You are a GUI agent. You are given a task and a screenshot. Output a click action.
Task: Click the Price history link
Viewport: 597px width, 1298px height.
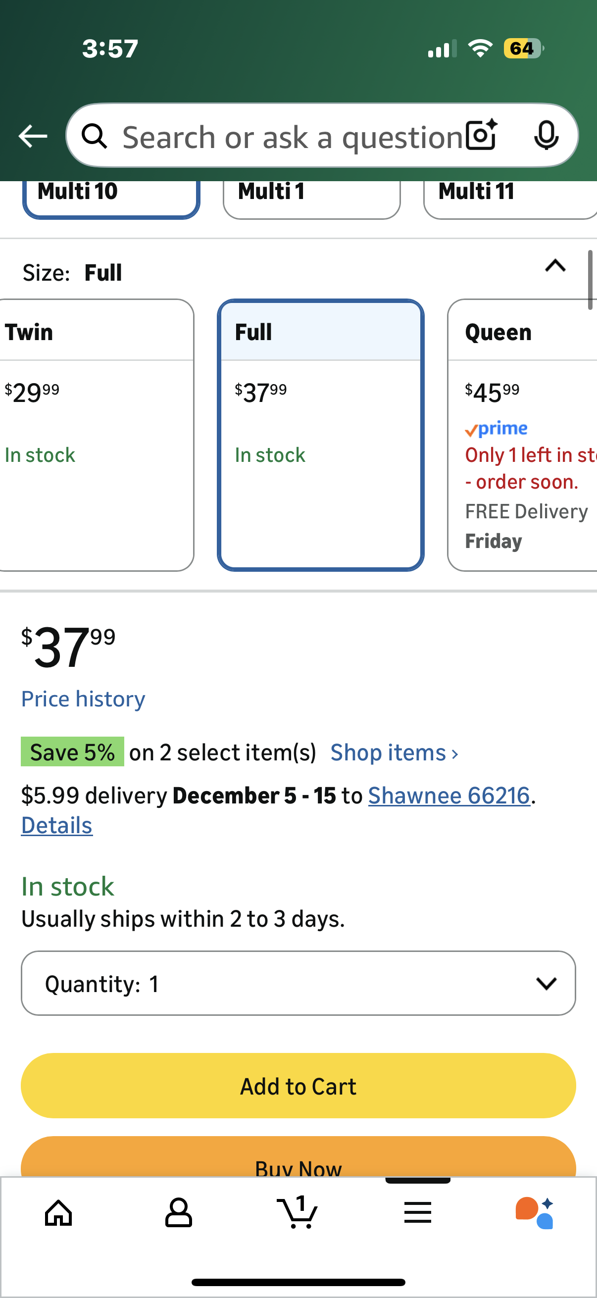83,699
